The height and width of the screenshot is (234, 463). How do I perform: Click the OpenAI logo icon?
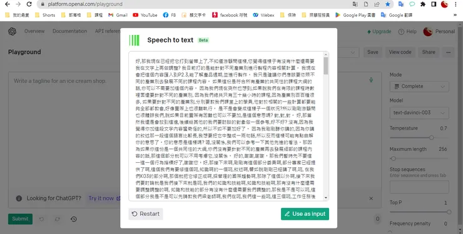click(x=12, y=31)
